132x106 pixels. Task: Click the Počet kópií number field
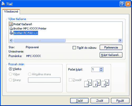point(95,70)
